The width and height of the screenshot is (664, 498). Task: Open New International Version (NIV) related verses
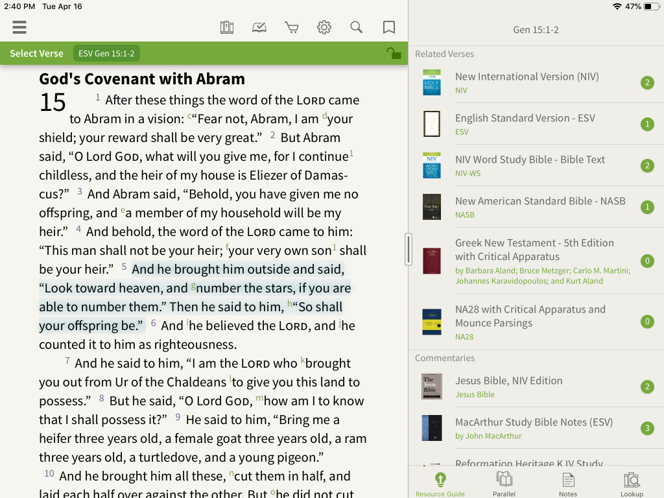click(x=536, y=82)
